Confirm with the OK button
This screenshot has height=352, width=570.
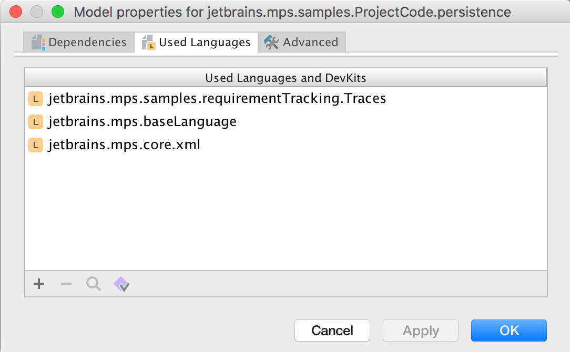click(x=509, y=330)
